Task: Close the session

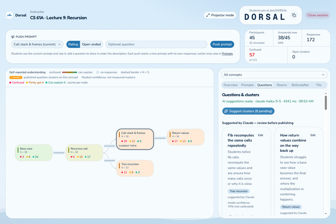Action: tap(317, 15)
